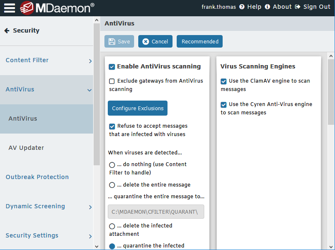Screen dimensions: 335x250
Task: Go to Outbreak Protection settings
Action: point(37,177)
